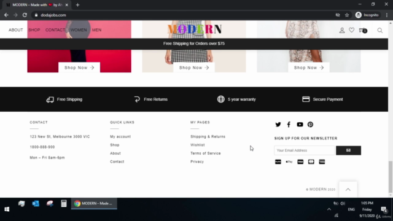Click Shipping & Returns footer link
The image size is (393, 221).
[208, 136]
